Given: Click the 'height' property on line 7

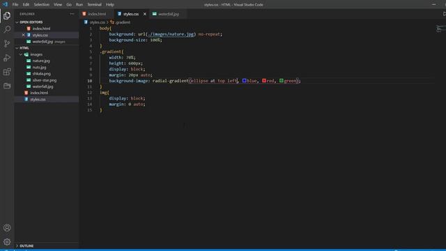Looking at the screenshot, I should (x=116, y=63).
